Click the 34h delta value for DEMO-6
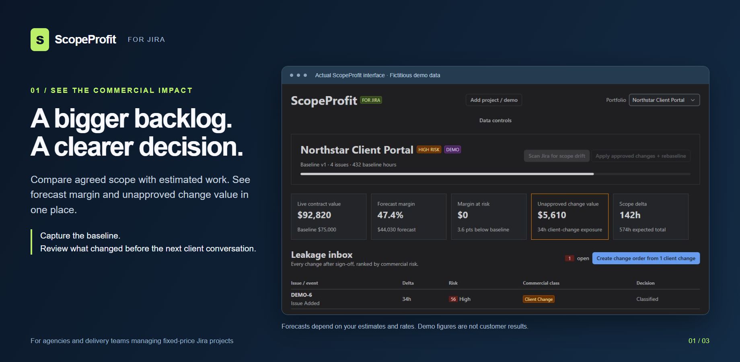The width and height of the screenshot is (740, 362). [407, 299]
